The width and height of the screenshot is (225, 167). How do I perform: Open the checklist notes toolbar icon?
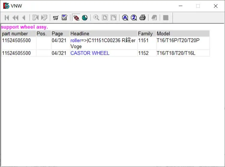coord(64,18)
